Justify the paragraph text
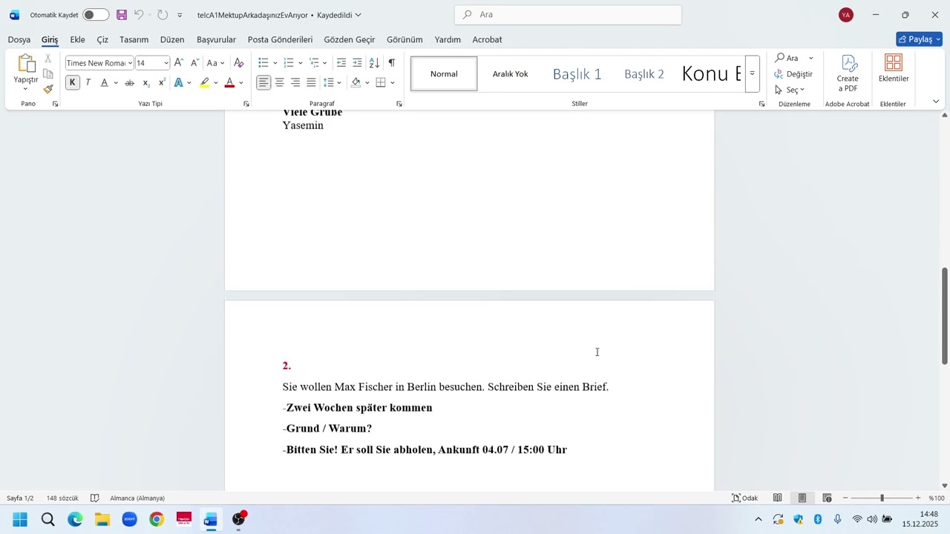The height and width of the screenshot is (534, 950). (x=311, y=83)
